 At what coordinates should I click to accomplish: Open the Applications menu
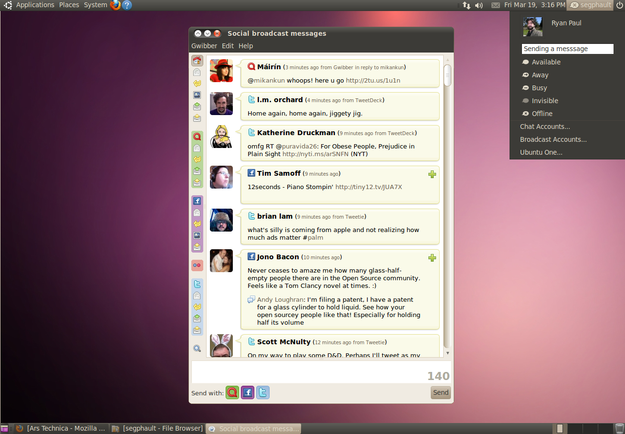(x=35, y=5)
